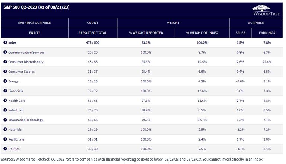Select the % Weight Reported column header
Viewport: 286px width, 164px height.
tap(146, 33)
